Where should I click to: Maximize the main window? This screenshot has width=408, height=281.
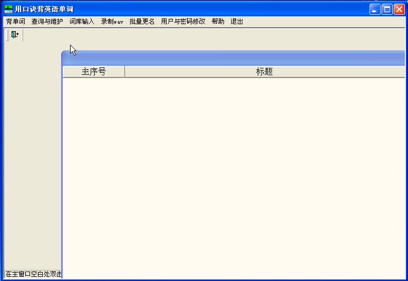click(387, 9)
